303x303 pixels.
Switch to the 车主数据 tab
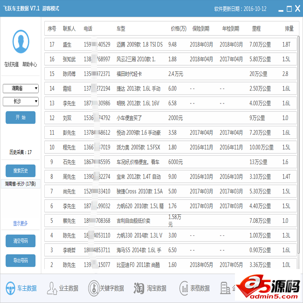[27, 288]
